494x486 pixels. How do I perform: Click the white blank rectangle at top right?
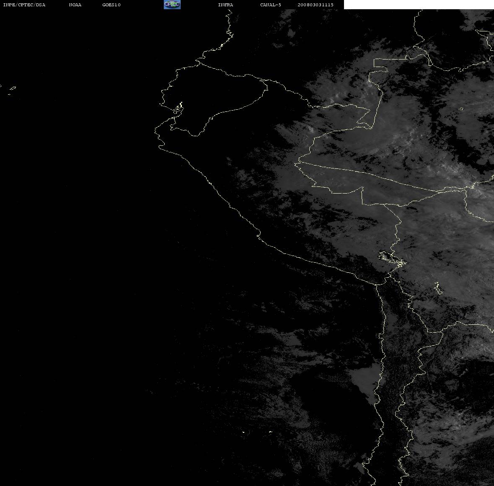coord(419,5)
